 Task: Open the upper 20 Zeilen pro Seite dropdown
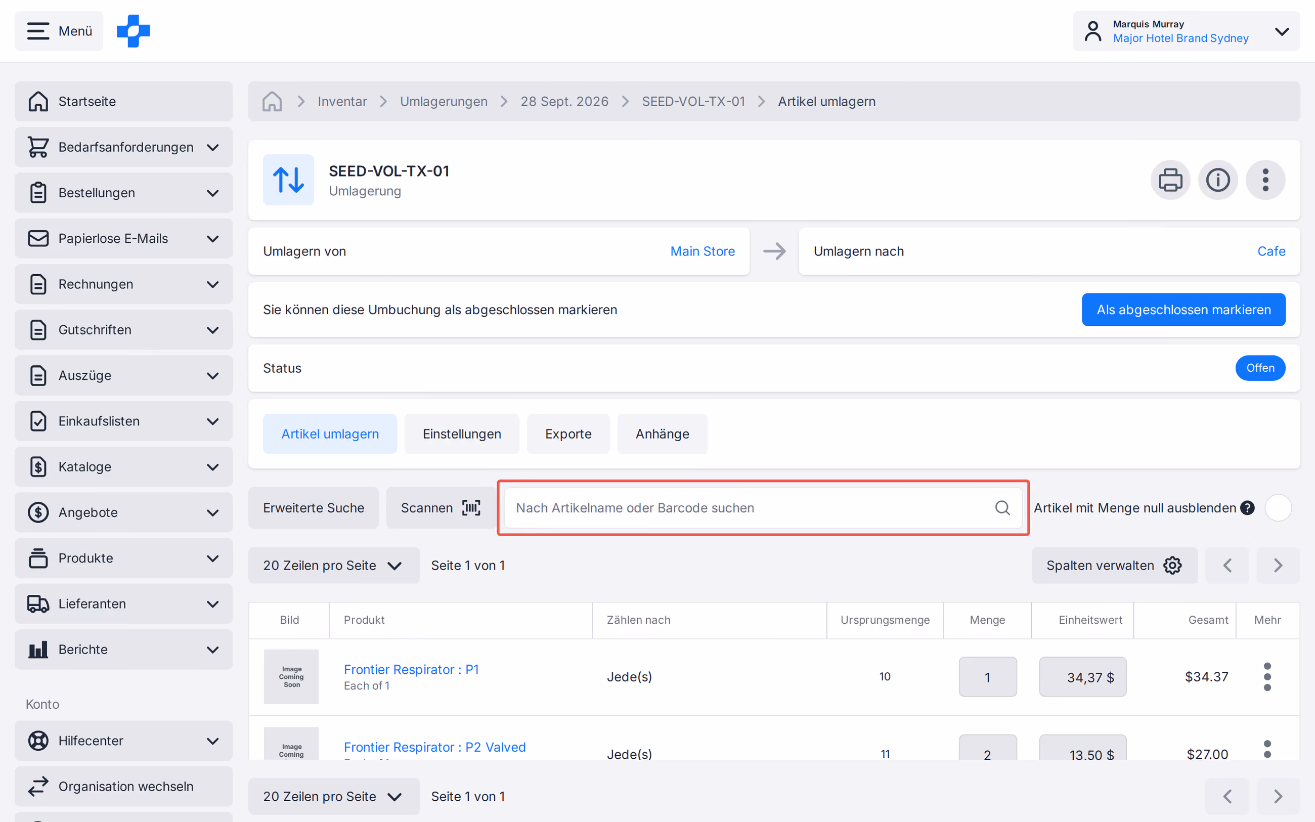pyautogui.click(x=334, y=566)
